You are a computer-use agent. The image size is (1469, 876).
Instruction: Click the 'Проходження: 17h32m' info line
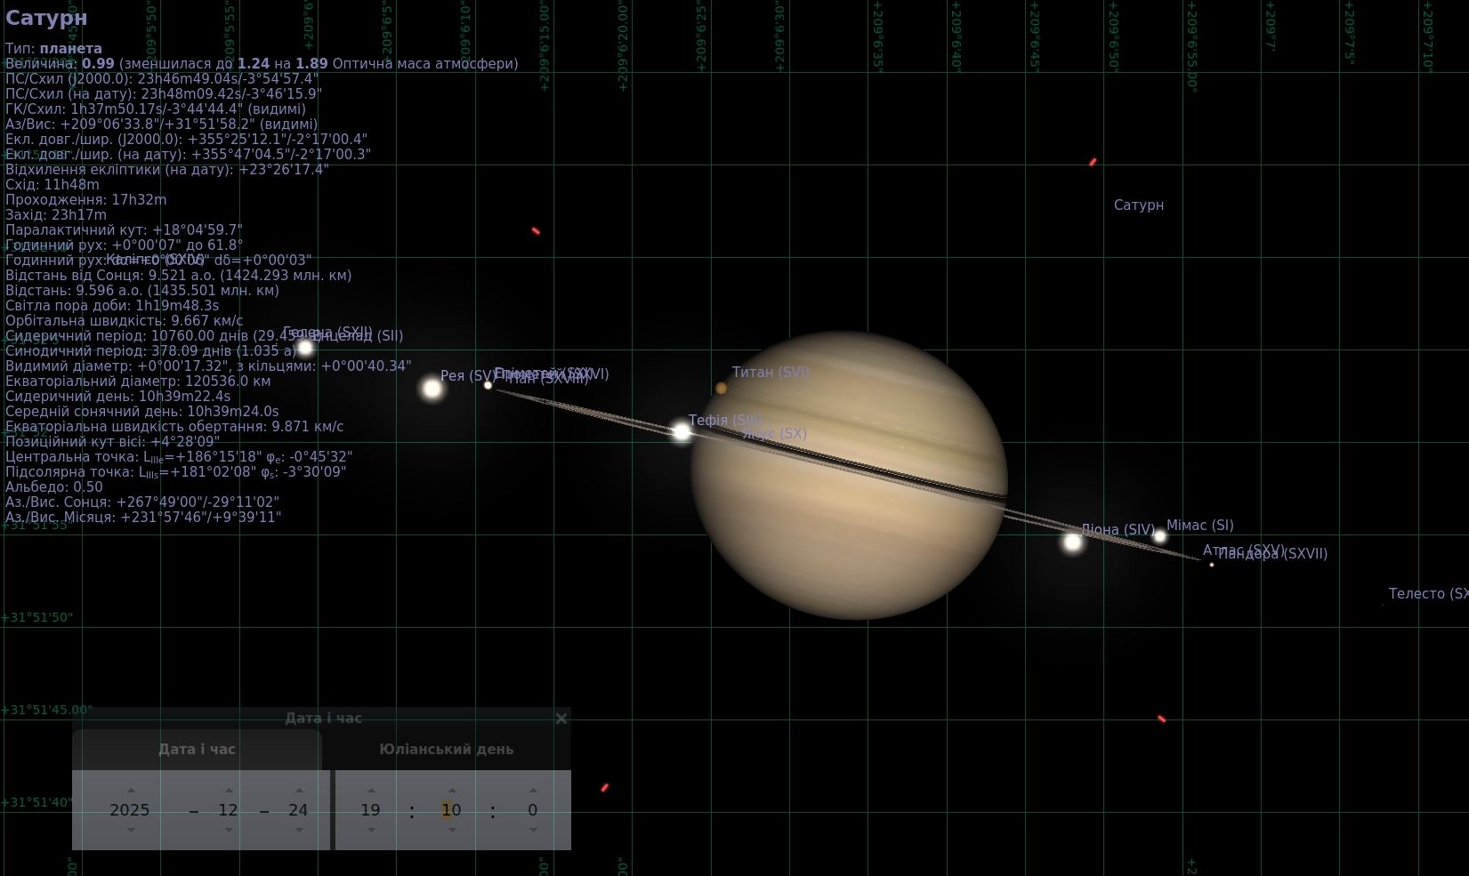tap(86, 200)
